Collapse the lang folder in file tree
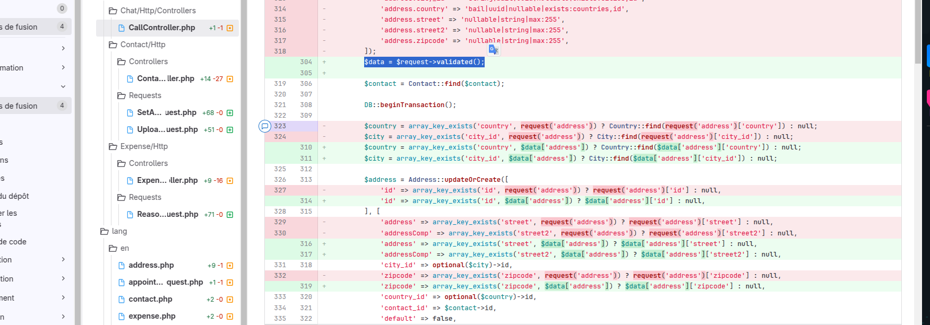This screenshot has width=930, height=325. (x=114, y=231)
